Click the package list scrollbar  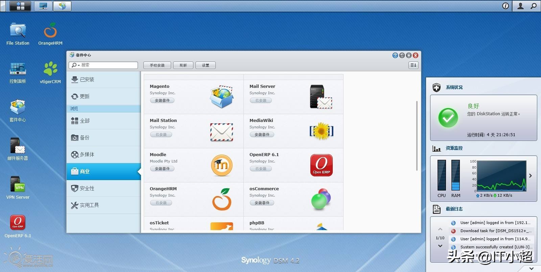click(x=417, y=135)
